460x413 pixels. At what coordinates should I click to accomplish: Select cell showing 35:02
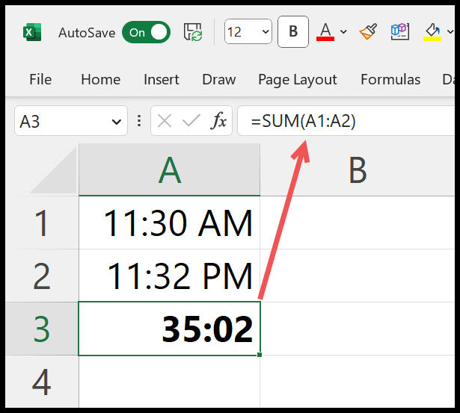point(170,329)
